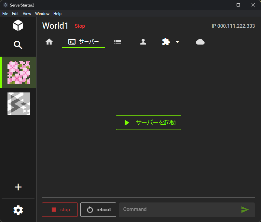261x222 pixels.
Task: Minimize the ServerStarter2 window
Action: (x=224, y=5)
